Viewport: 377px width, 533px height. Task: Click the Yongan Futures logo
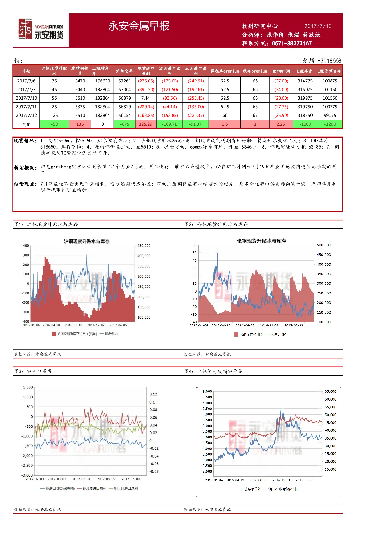coord(41,29)
